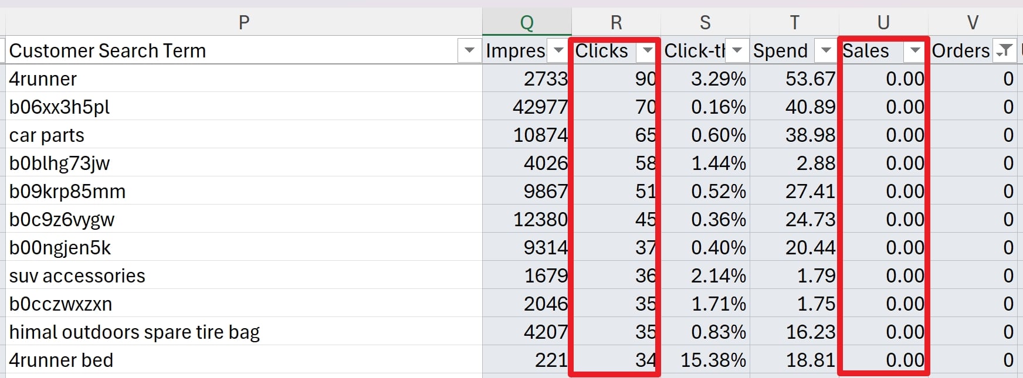1023x378 pixels.
Task: Select column S by its letter header
Action: click(705, 22)
